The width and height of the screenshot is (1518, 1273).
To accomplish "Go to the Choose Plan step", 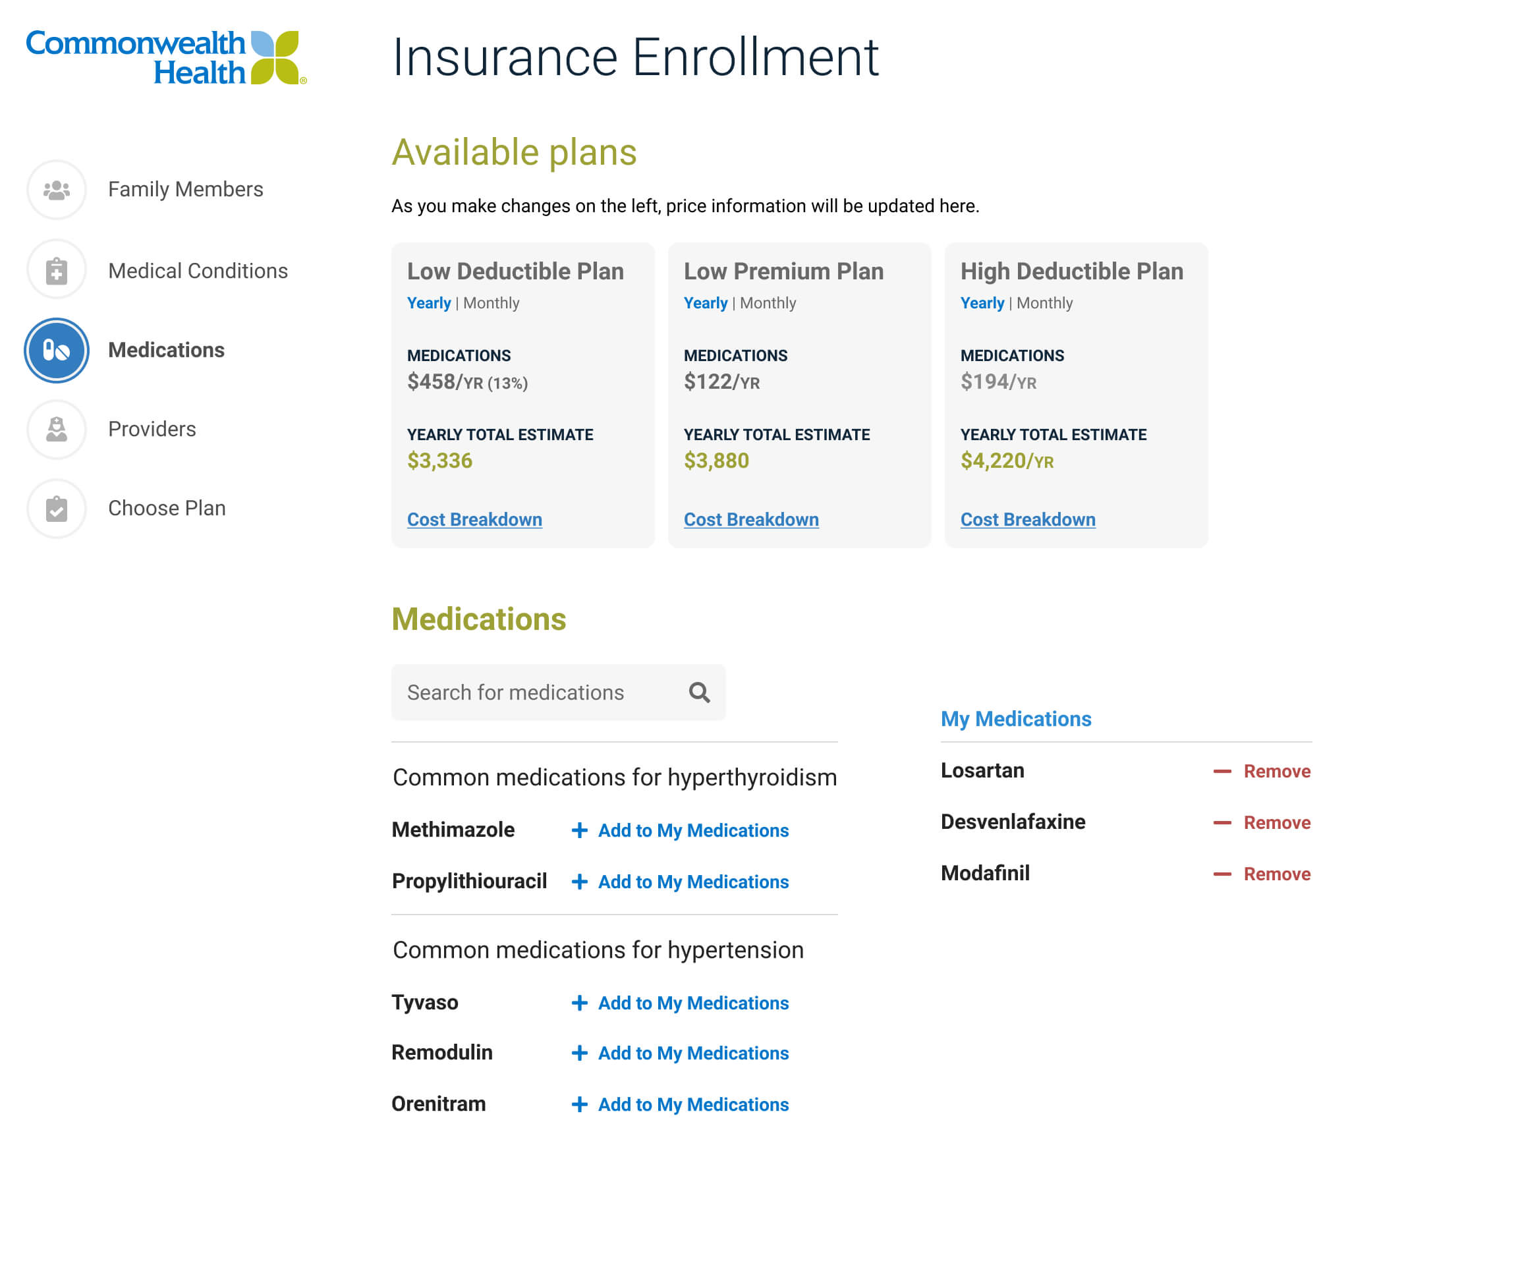I will point(166,508).
